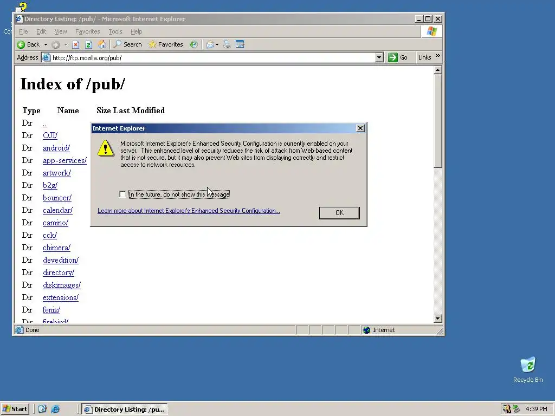Viewport: 555px width, 416px height.
Task: Click the Refresh page icon
Action: pos(88,44)
